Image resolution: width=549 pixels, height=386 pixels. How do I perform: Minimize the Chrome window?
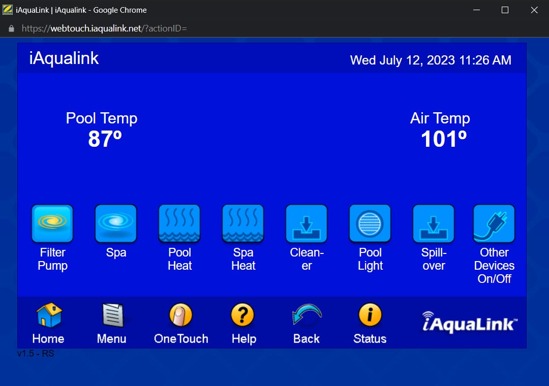[x=476, y=10]
